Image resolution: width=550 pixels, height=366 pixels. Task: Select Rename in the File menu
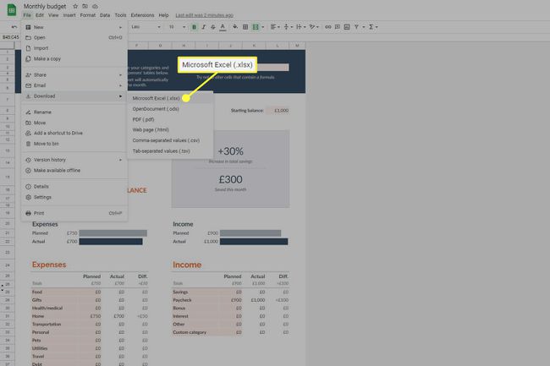74,112
